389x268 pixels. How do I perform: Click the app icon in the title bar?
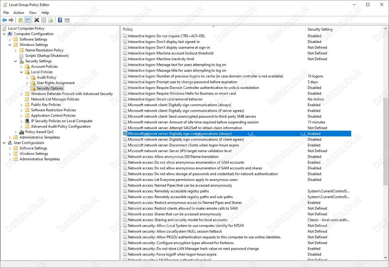click(5, 5)
